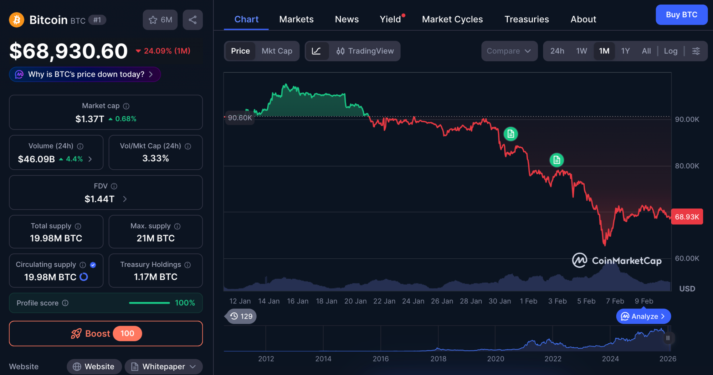Click the verified checkmark beside Circulating supply
The height and width of the screenshot is (375, 713).
pyautogui.click(x=93, y=265)
